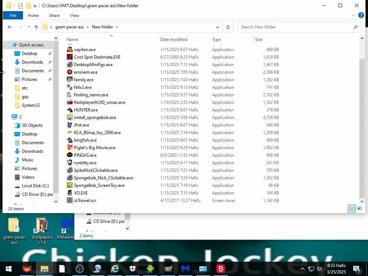The height and width of the screenshot is (276, 368).
Task: Open the File Explorer help icon
Action: click(x=361, y=15)
